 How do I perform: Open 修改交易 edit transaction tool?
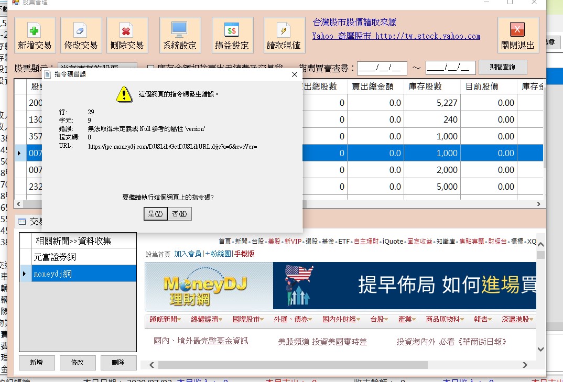(x=81, y=35)
